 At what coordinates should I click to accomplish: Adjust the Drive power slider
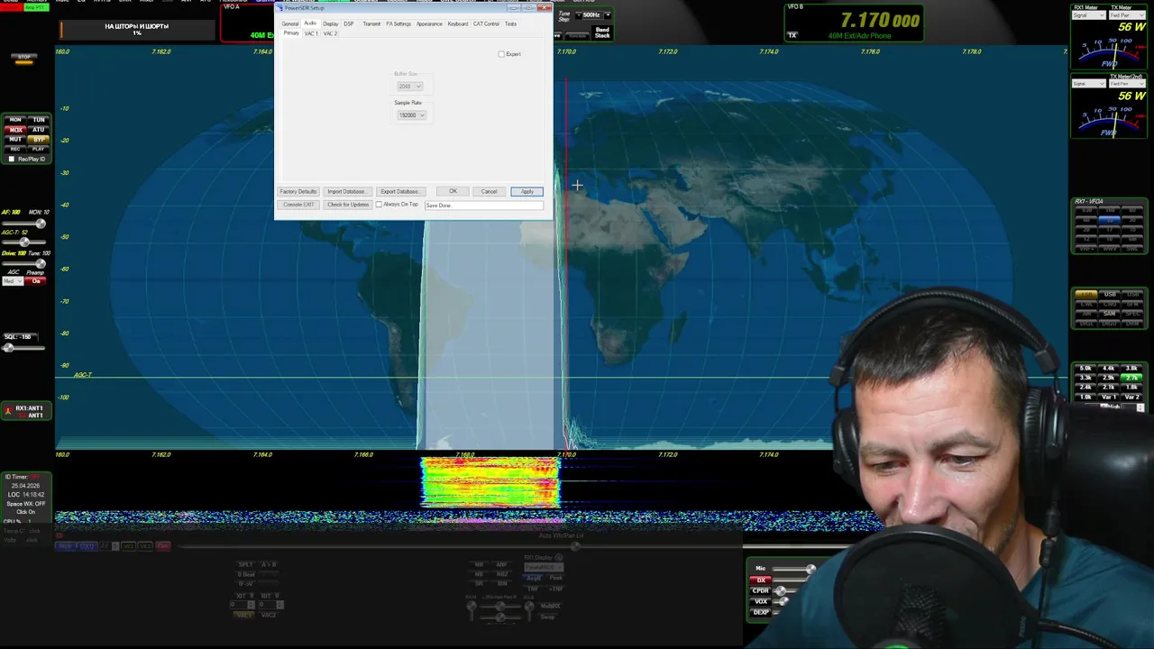coord(24,263)
